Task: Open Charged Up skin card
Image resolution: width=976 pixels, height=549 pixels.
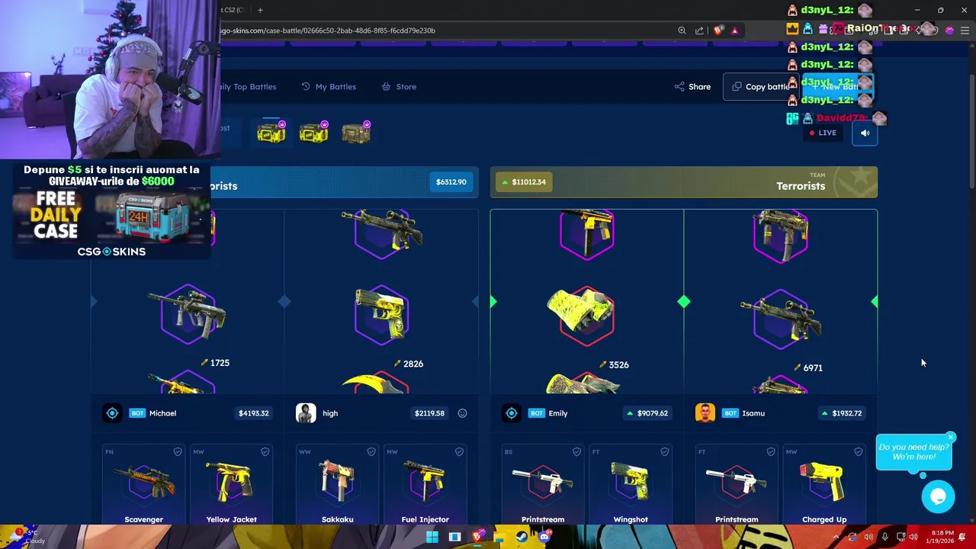Action: [824, 485]
